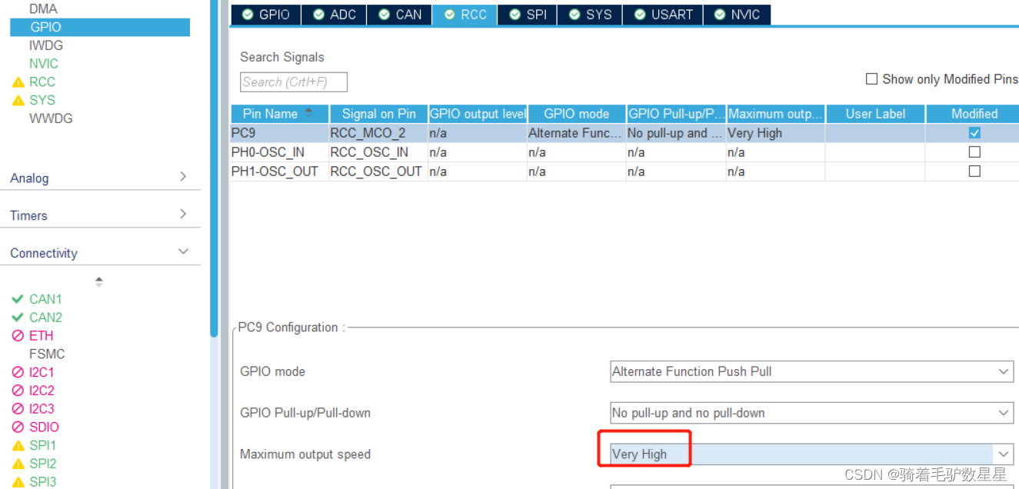
Task: Select the green check icon beside CAN1
Action: pos(18,299)
